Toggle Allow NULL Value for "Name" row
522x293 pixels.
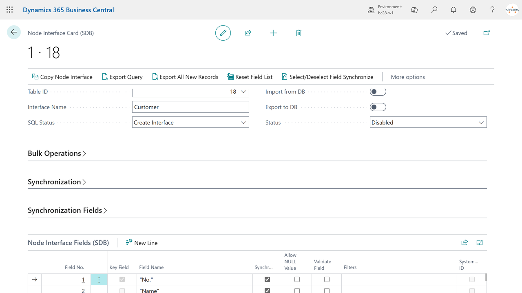coord(297,291)
